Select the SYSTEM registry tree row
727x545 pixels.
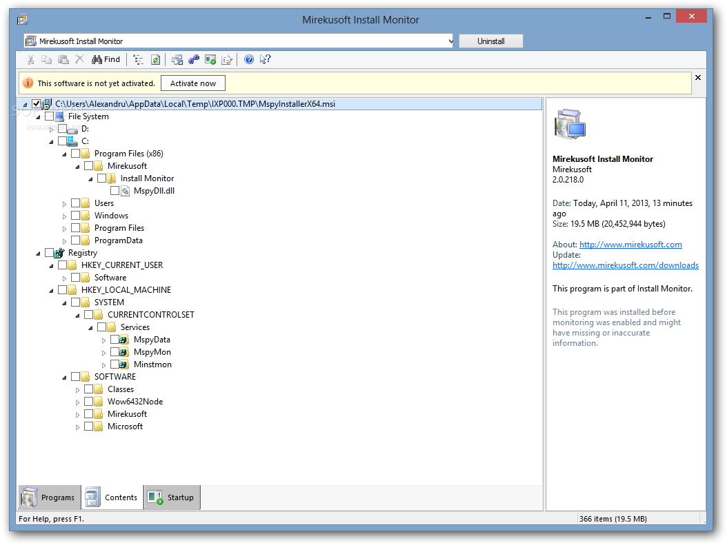click(109, 302)
